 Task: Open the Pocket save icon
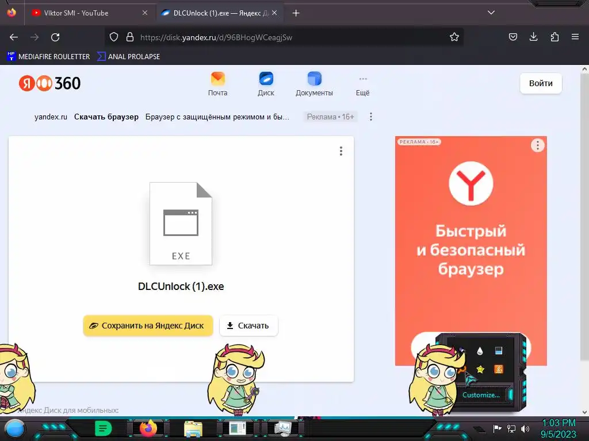[x=512, y=37]
